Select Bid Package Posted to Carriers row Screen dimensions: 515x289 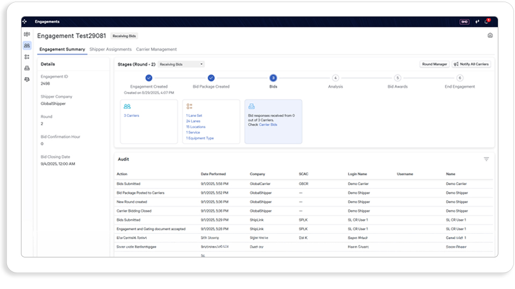pyautogui.click(x=304, y=193)
